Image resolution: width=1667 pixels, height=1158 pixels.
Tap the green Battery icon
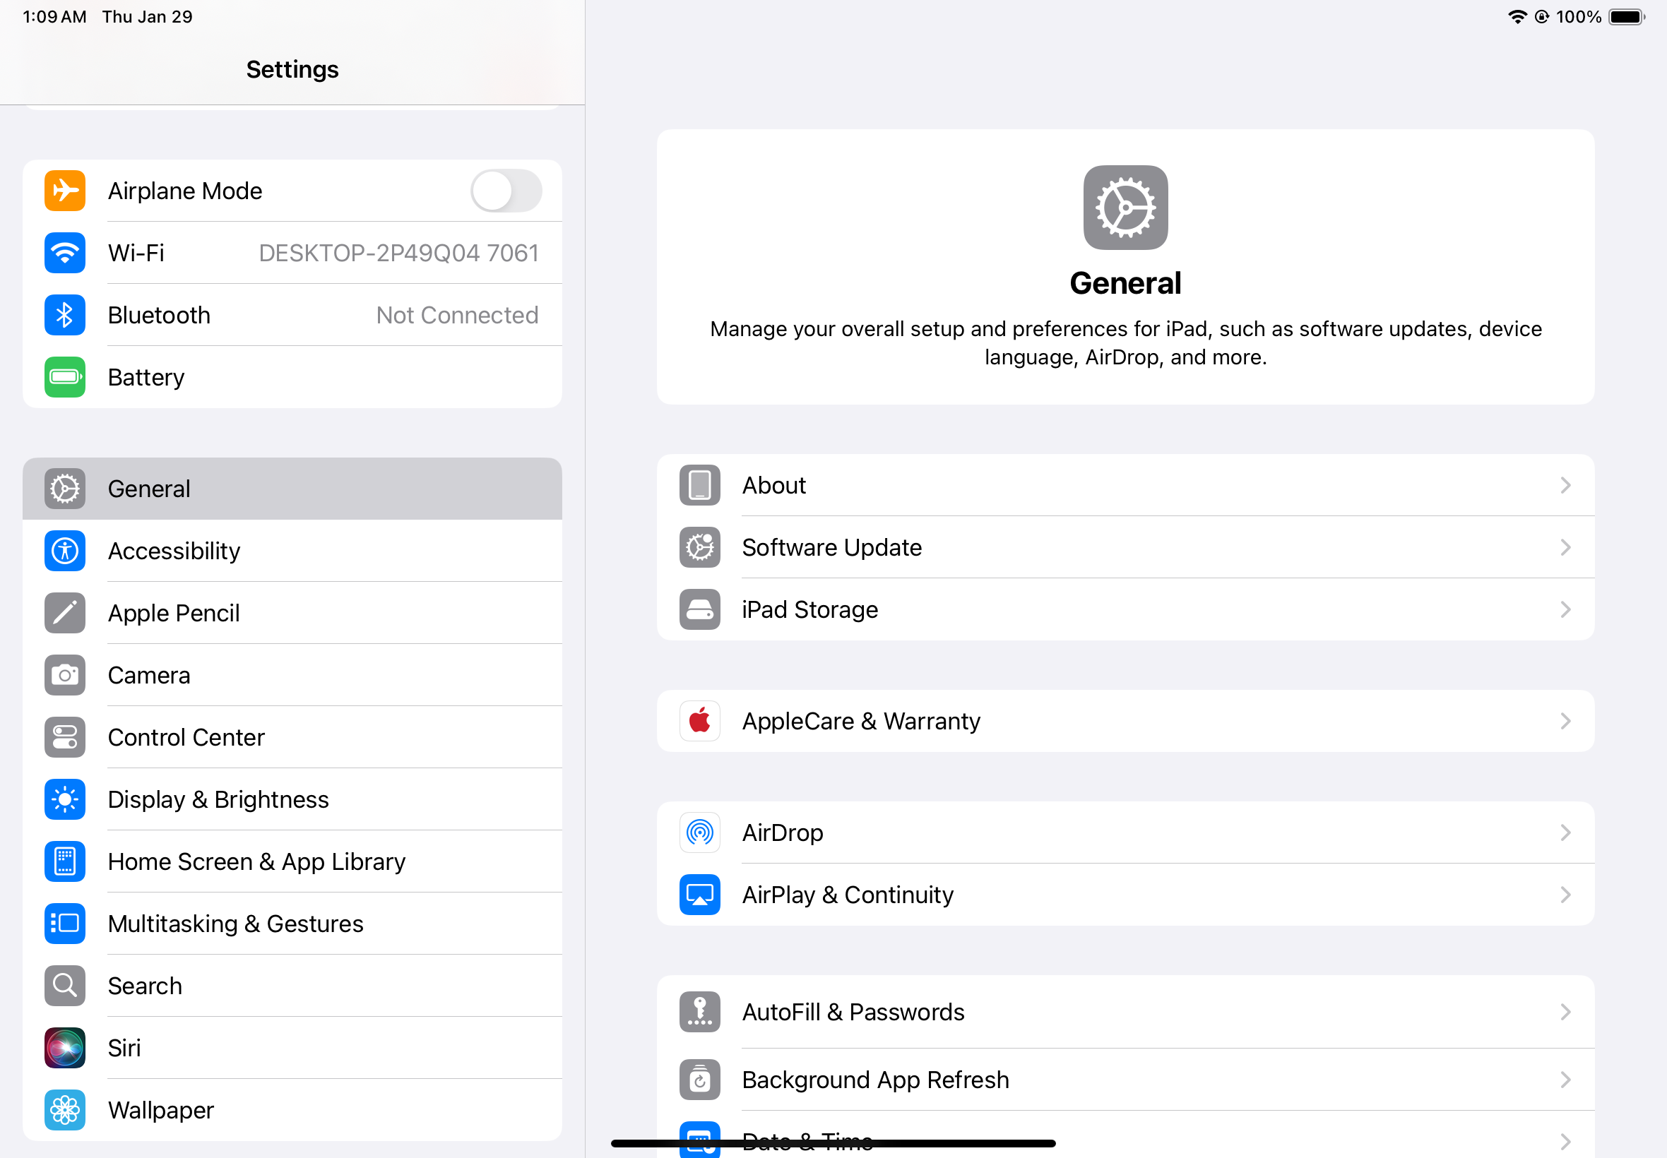[64, 377]
